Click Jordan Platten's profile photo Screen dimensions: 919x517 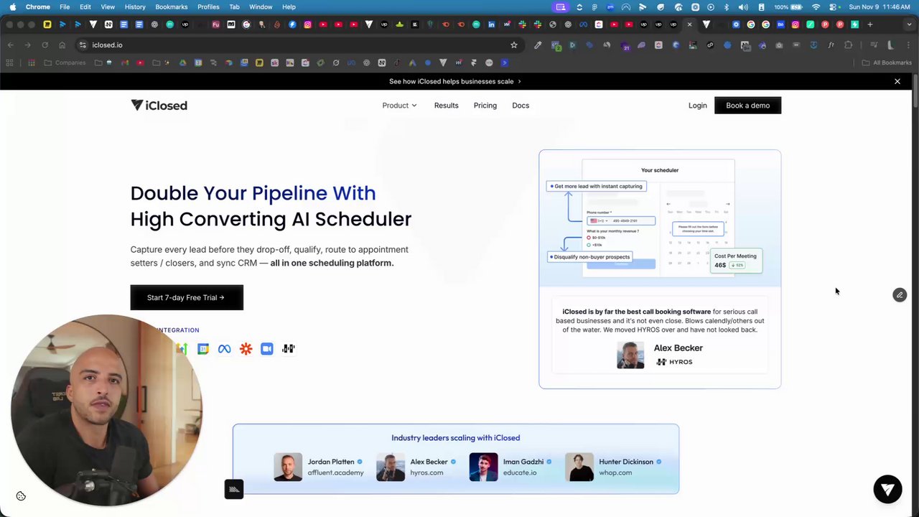[x=288, y=467]
